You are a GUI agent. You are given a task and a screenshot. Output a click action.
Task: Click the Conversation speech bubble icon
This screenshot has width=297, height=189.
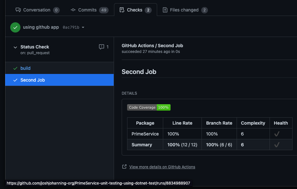(x=18, y=10)
